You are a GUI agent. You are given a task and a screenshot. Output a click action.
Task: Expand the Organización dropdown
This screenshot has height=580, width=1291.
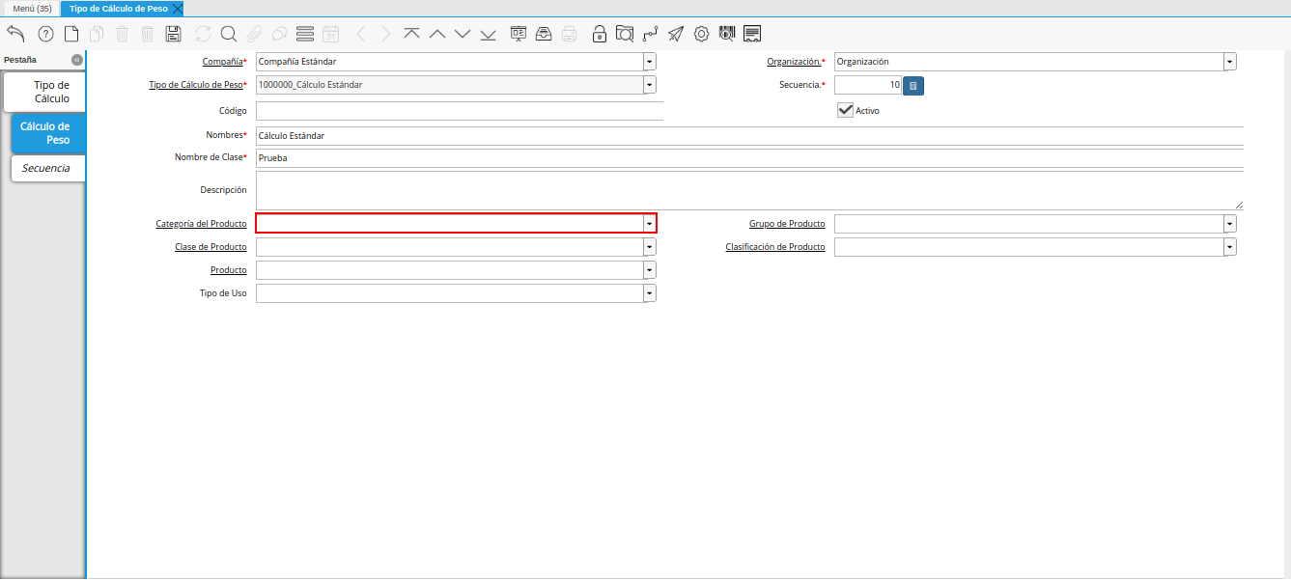point(1230,62)
